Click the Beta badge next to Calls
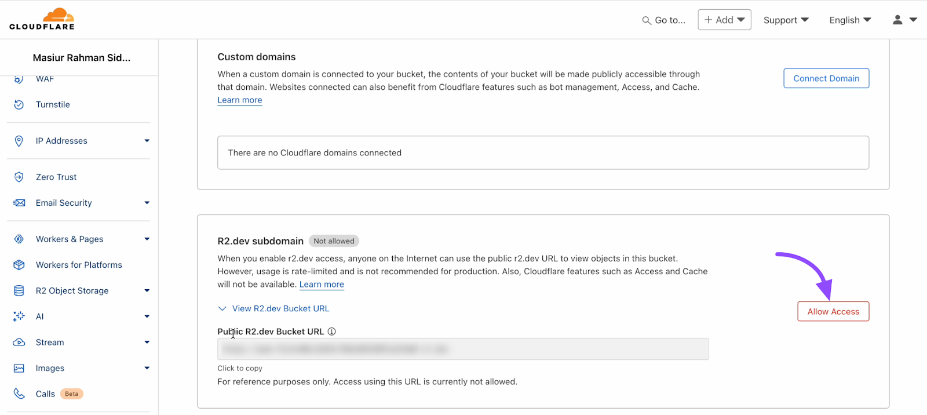The image size is (927, 415). click(x=72, y=394)
